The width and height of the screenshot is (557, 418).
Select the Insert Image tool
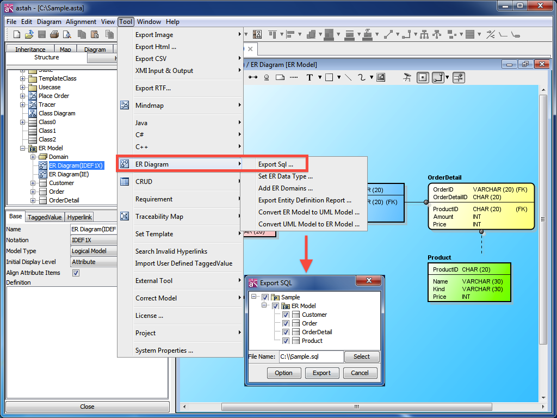point(381,77)
